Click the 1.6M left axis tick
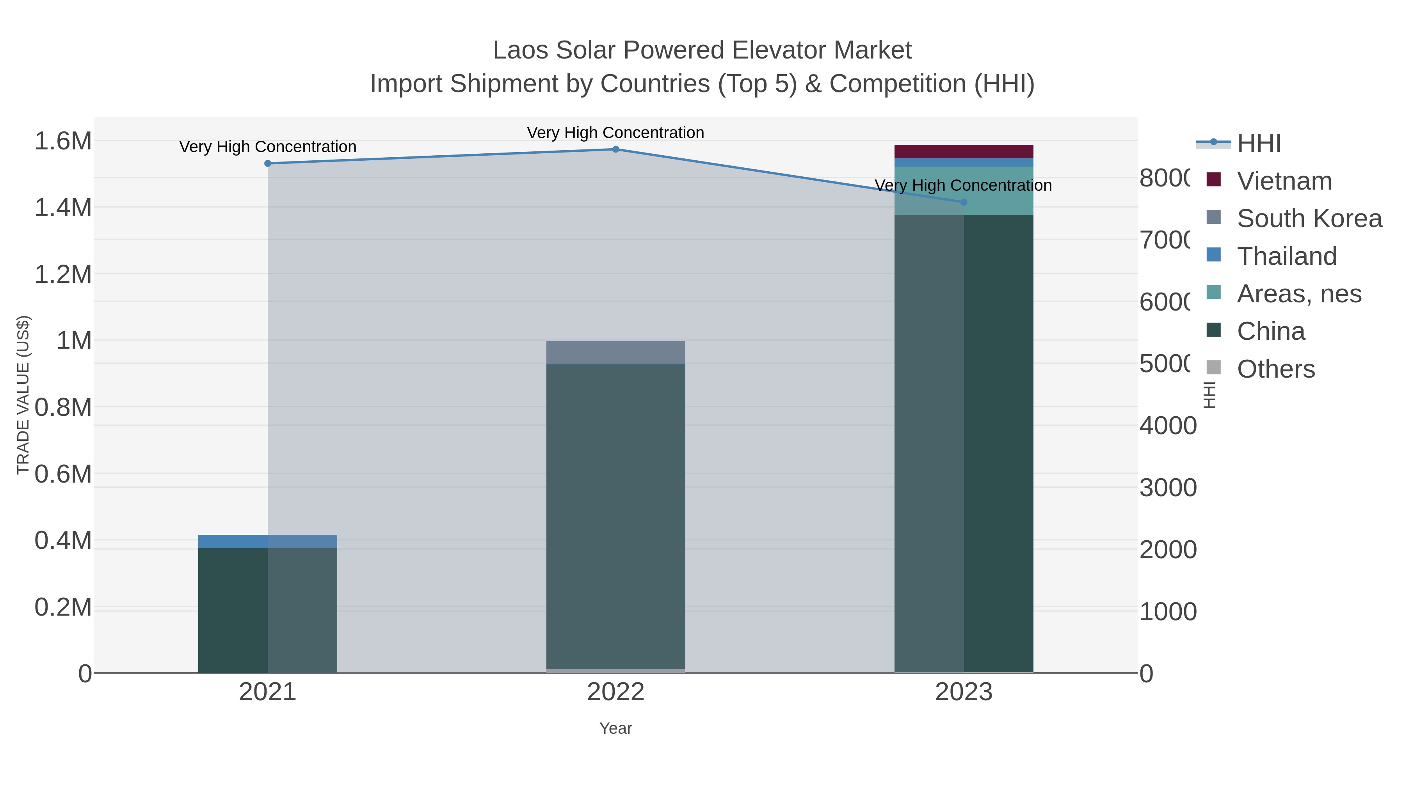This screenshot has height=790, width=1405. [63, 141]
